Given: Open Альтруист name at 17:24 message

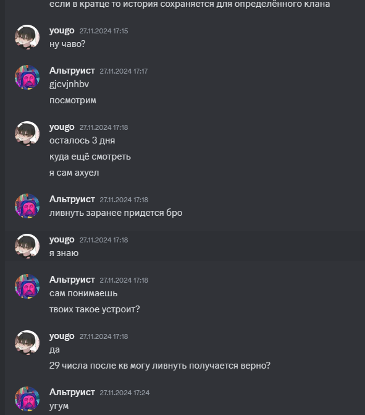Looking at the screenshot, I should pos(72,392).
